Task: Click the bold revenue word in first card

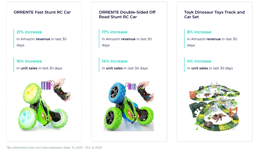Action: 43,39
